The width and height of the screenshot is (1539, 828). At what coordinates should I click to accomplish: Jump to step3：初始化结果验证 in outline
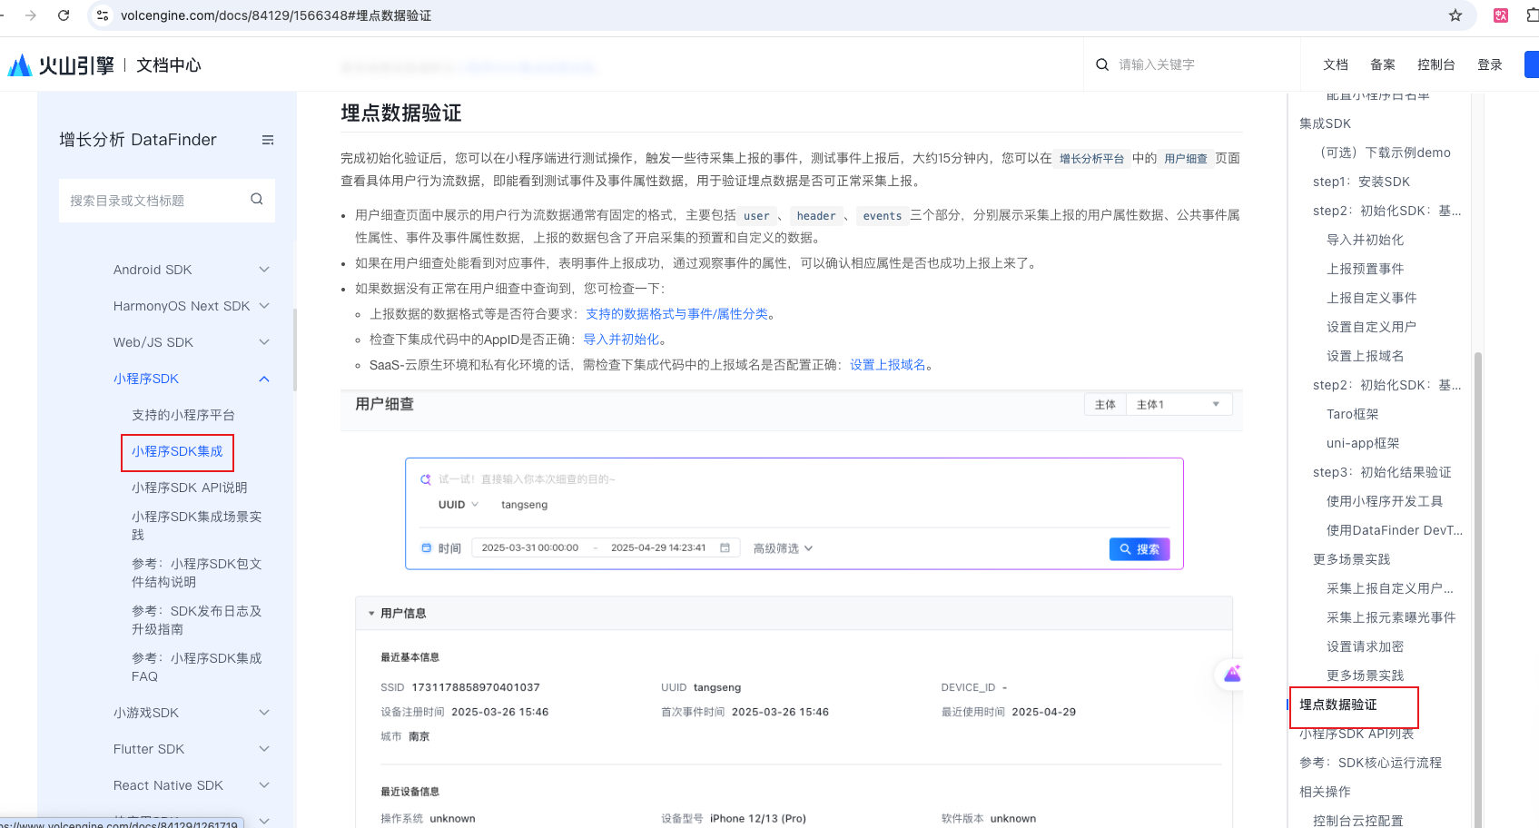[x=1382, y=472]
